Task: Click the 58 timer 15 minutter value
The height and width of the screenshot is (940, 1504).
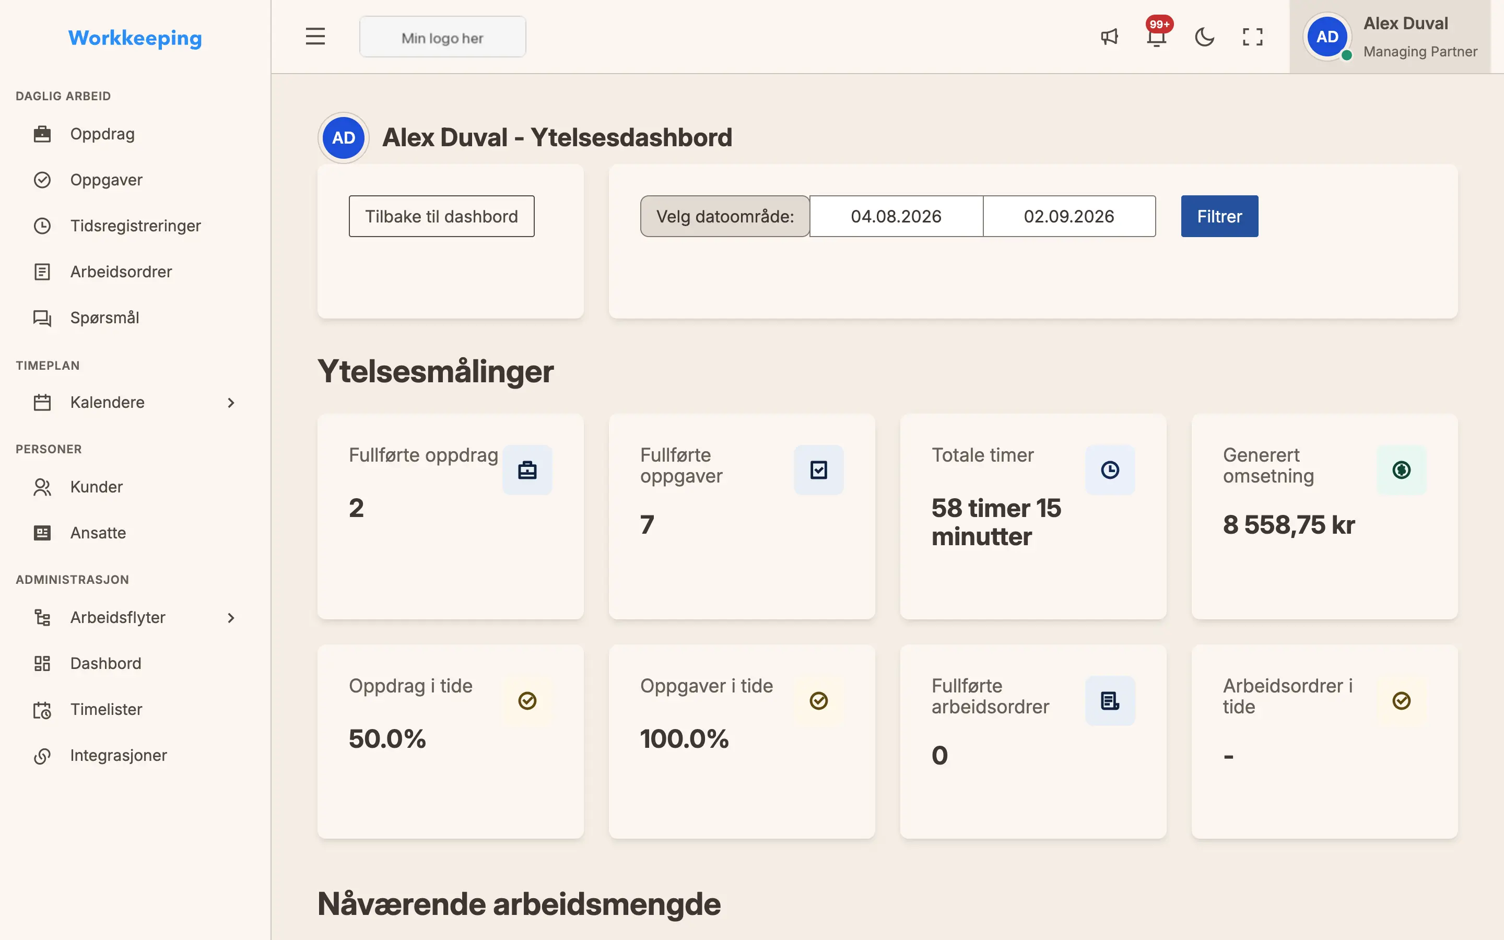Action: coord(996,522)
